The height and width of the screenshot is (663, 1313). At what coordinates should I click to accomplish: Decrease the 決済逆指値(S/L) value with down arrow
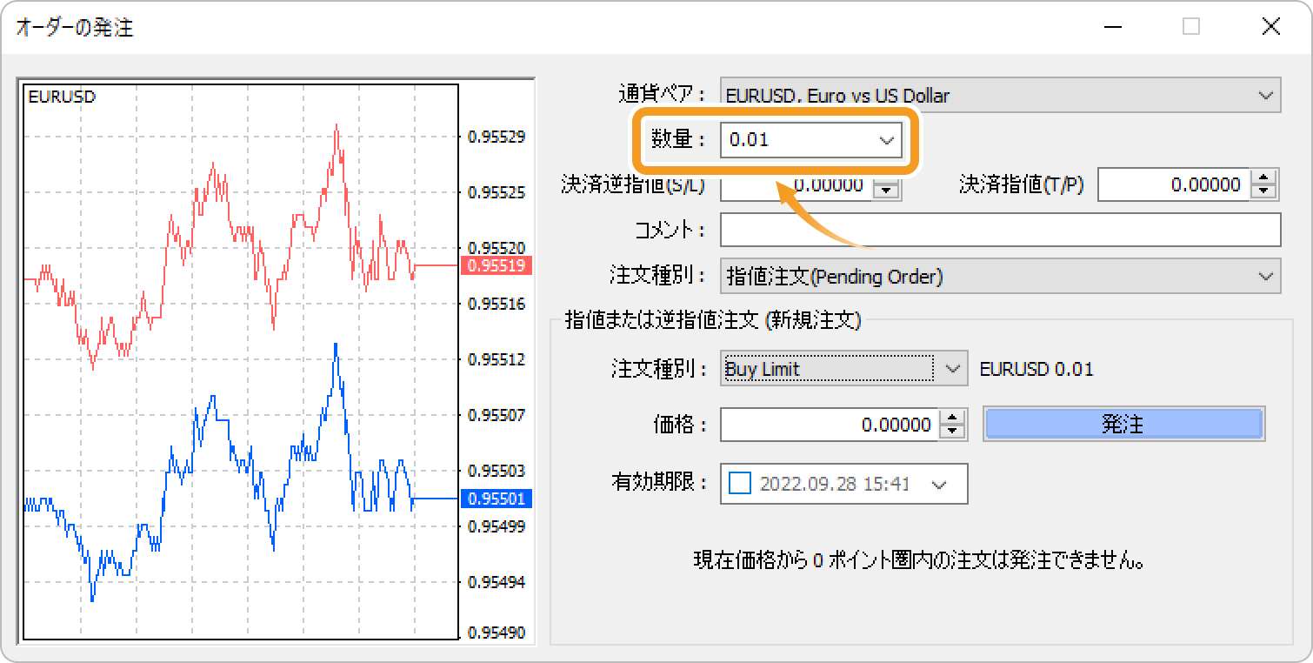pyautogui.click(x=886, y=191)
